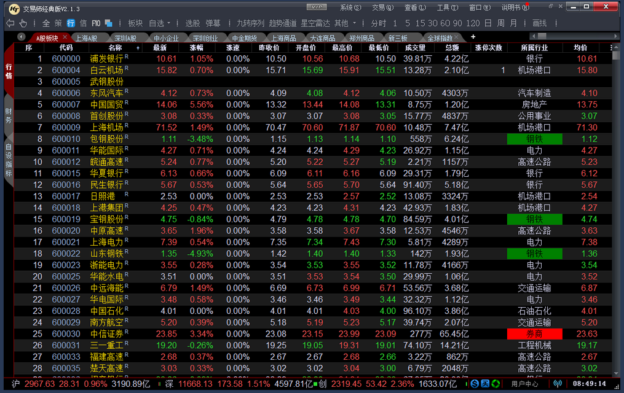
Task: Click the 画线 drawing button
Action: point(540,23)
